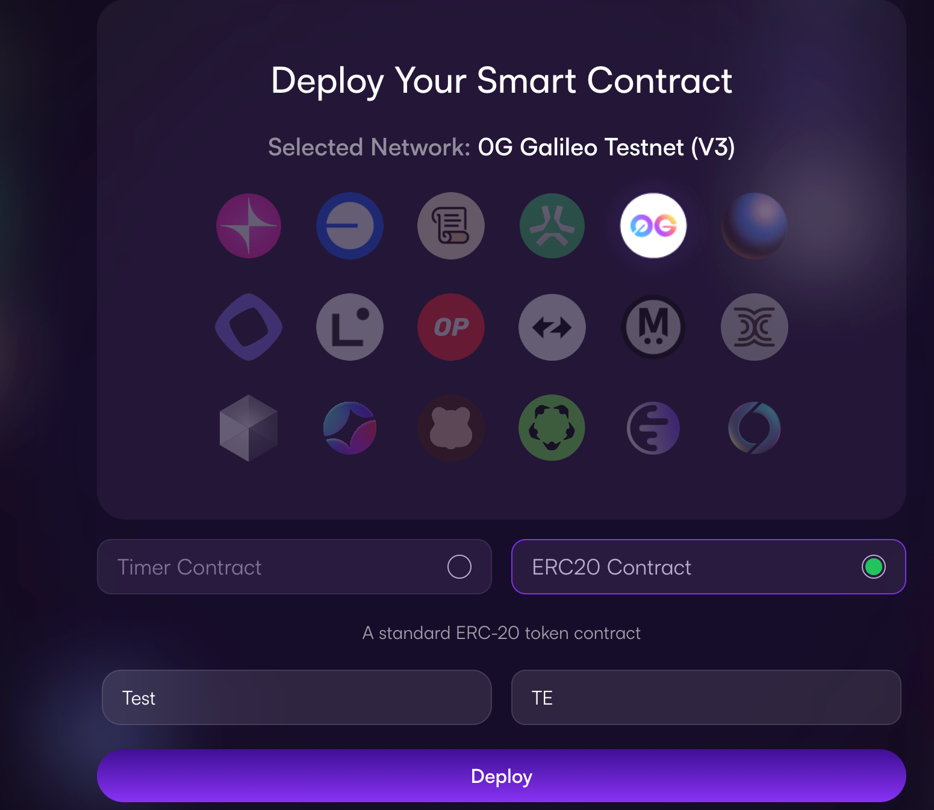Select the ERC20 Contract radio option

tap(709, 567)
